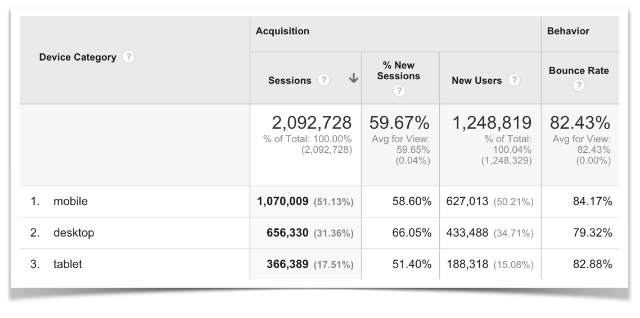Click total sessions figure 2,092,728
Image resolution: width=640 pixels, height=318 pixels.
(311, 123)
